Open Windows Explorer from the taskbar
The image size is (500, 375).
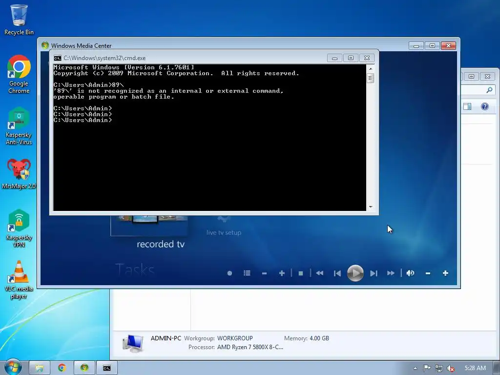click(40, 368)
